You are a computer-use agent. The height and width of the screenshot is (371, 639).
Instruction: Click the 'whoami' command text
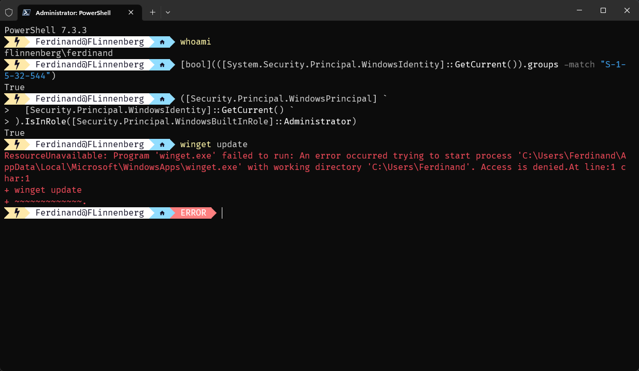195,42
